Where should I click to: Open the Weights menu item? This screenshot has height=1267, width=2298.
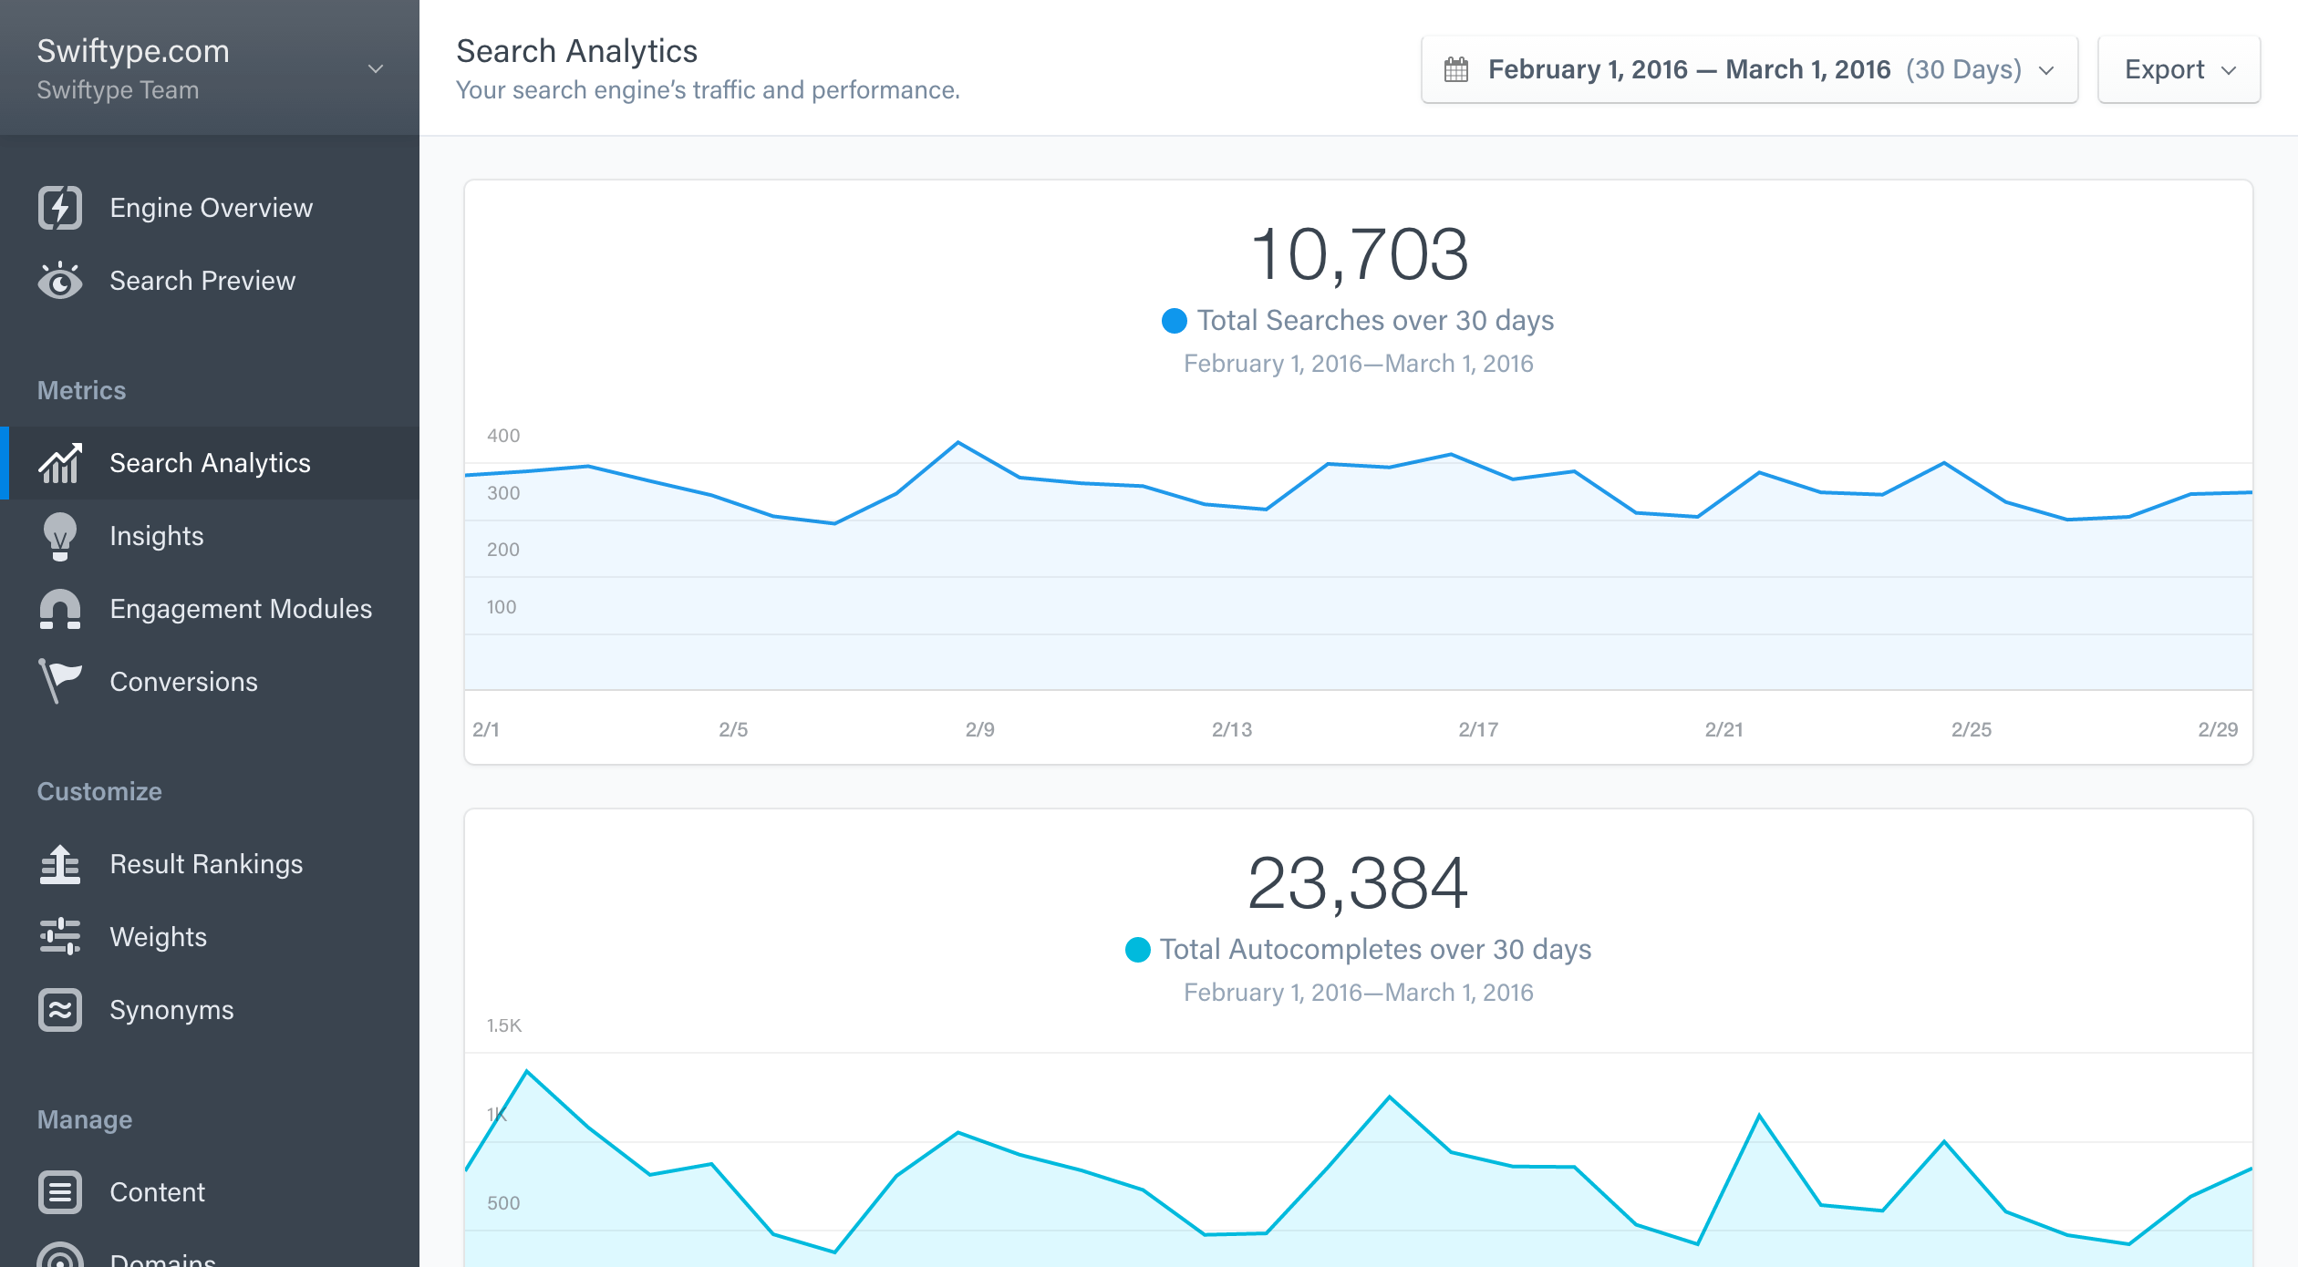click(x=159, y=937)
